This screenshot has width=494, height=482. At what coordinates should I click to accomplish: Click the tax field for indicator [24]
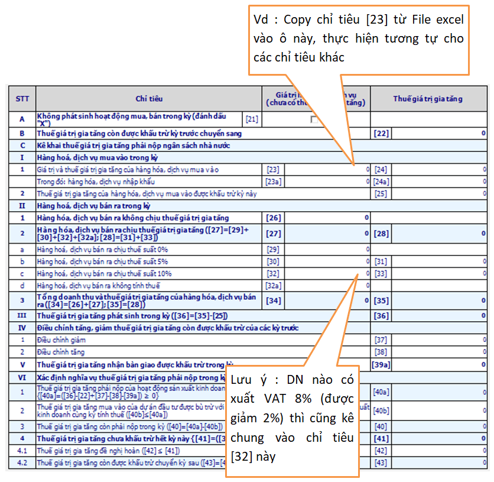click(x=439, y=170)
